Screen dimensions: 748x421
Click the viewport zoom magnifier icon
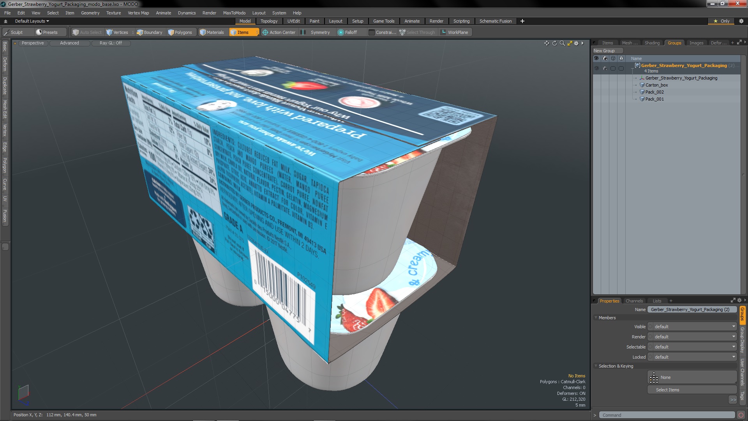tap(562, 43)
